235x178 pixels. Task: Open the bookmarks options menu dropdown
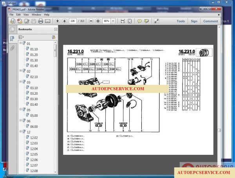point(21,37)
